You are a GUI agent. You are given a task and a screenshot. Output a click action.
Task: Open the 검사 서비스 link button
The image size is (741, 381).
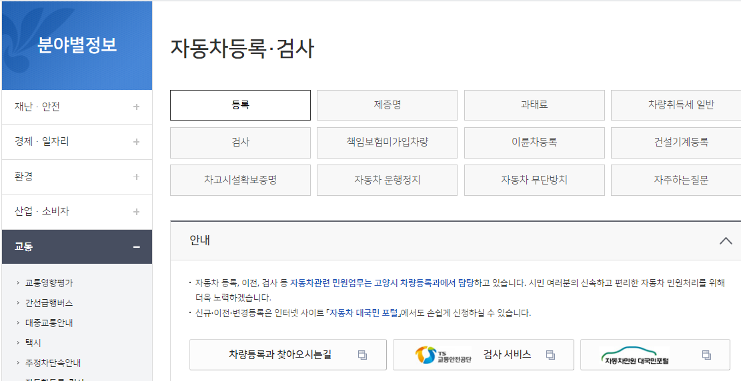484,354
